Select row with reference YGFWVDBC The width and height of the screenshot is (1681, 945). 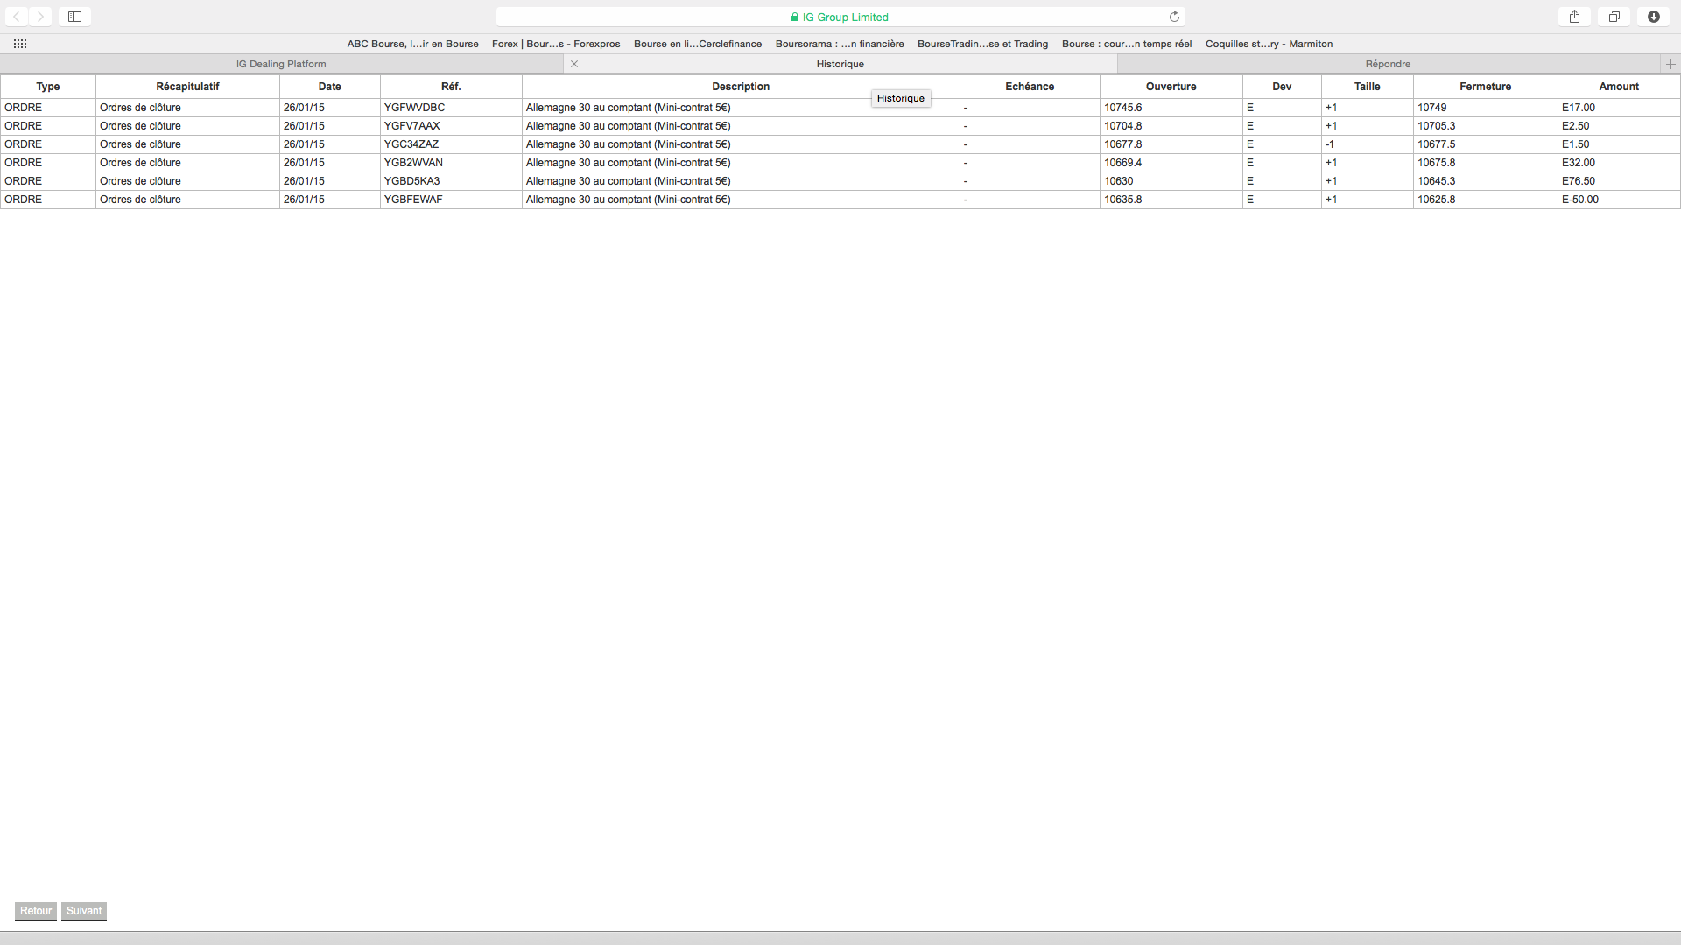[414, 108]
